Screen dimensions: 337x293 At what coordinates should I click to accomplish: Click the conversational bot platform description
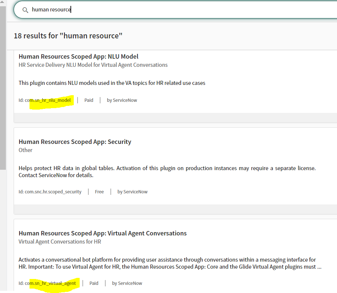[170, 263]
